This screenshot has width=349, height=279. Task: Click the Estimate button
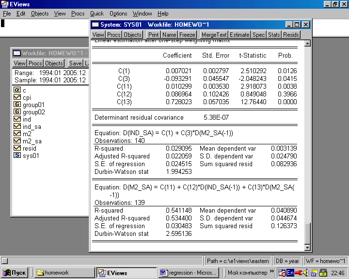point(239,35)
